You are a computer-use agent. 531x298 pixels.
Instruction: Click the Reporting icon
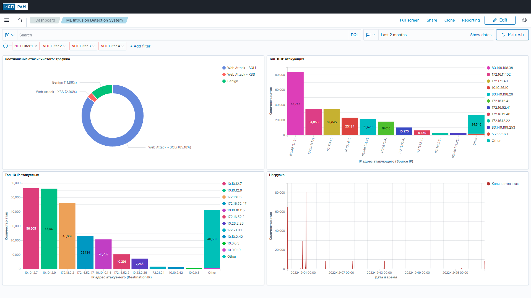point(471,20)
